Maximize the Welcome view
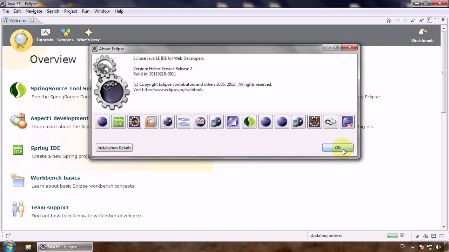 pos(443,20)
